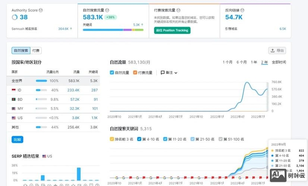Click the US flag beside SERP 精选结果

(44, 156)
